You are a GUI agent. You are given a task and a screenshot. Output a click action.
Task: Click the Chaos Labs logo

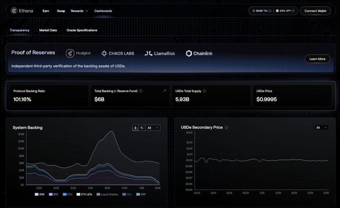[118, 53]
